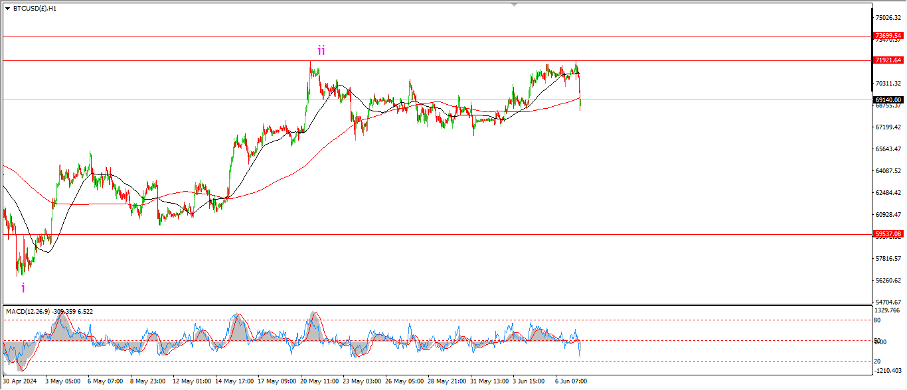Select the magenta wave label ii
The height and width of the screenshot is (390, 907).
321,50
